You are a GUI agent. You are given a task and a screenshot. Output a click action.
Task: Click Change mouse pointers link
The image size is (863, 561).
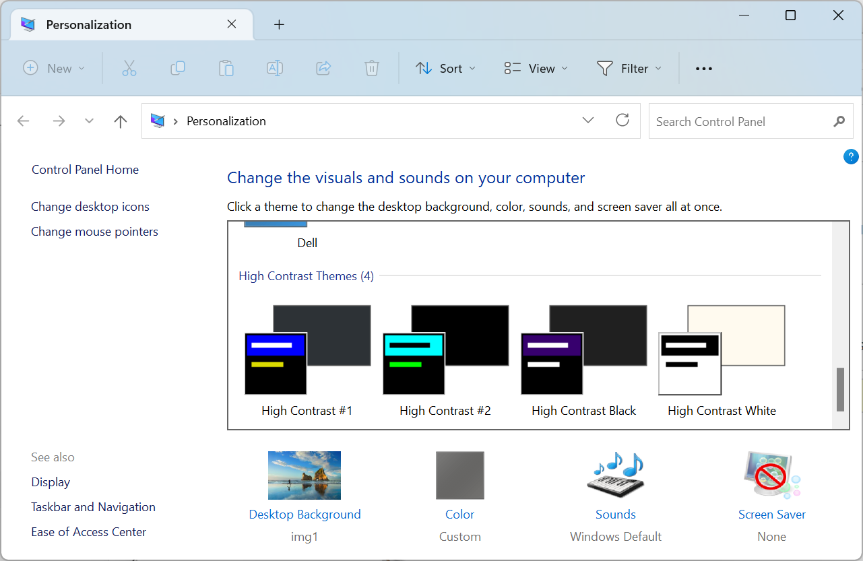point(94,232)
